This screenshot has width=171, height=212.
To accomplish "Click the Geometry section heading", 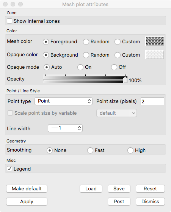I will (16, 141).
